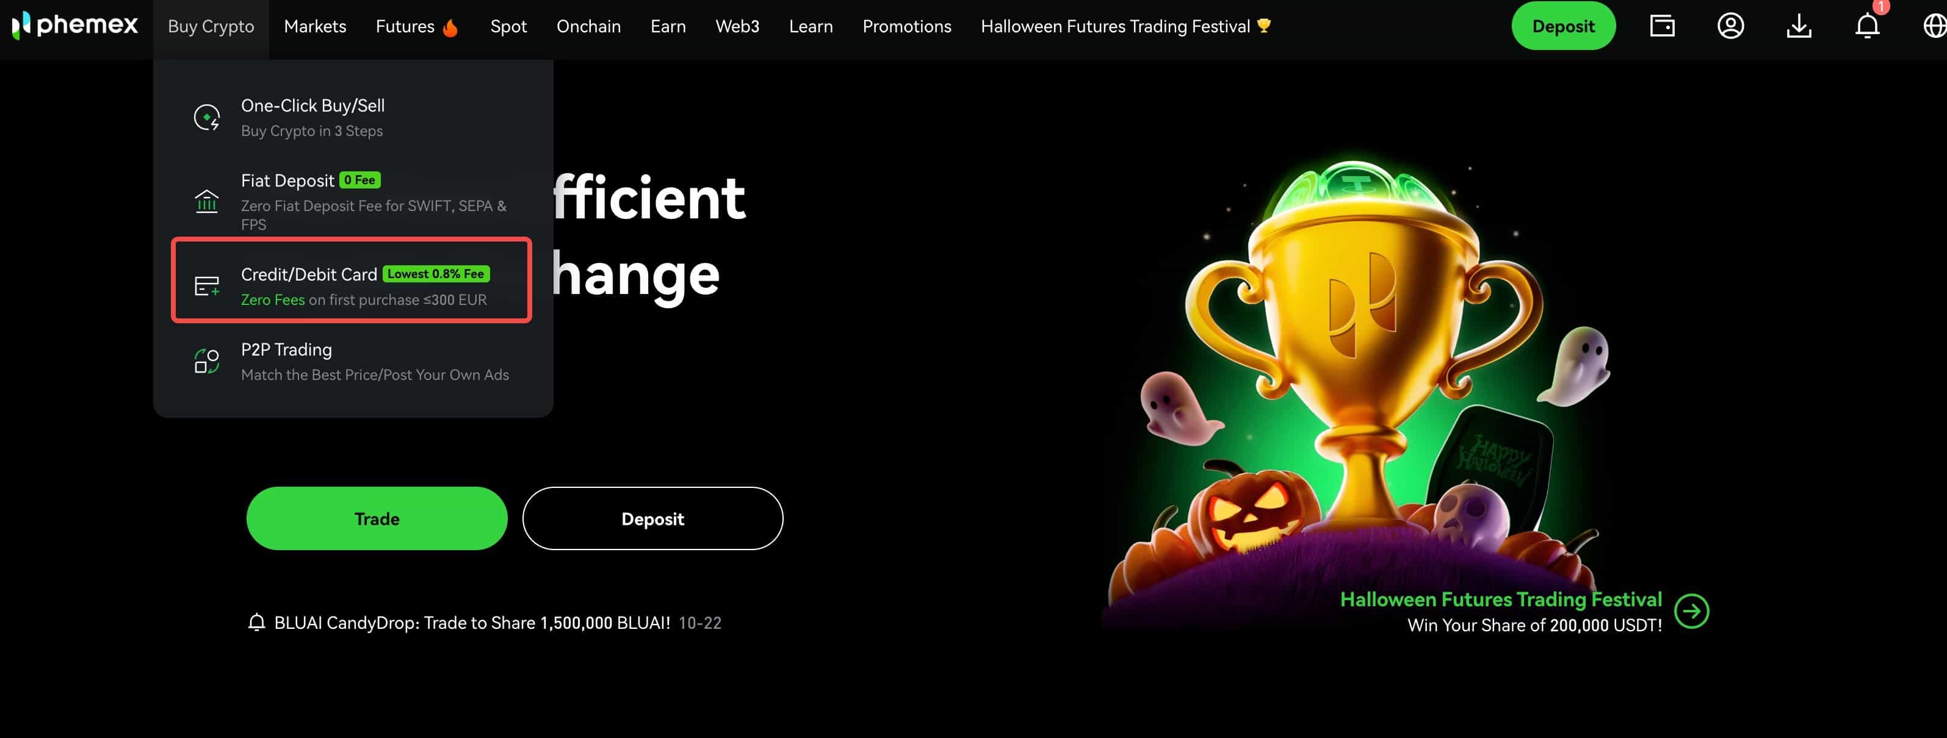Click the Phemex logo
Screen dimensions: 1947x738
[75, 26]
